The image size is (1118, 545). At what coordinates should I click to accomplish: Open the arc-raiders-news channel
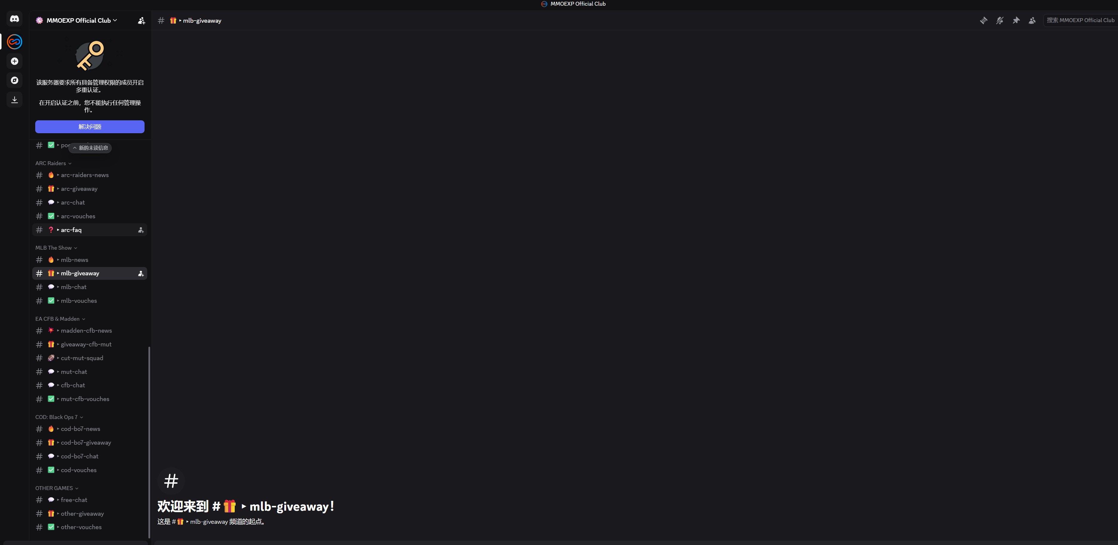coord(90,175)
